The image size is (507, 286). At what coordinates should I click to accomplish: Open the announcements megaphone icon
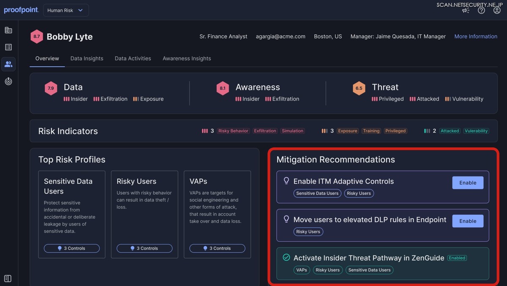[x=466, y=10]
